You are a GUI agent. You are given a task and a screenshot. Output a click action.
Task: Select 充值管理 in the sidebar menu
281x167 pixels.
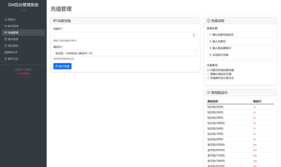click(13, 33)
